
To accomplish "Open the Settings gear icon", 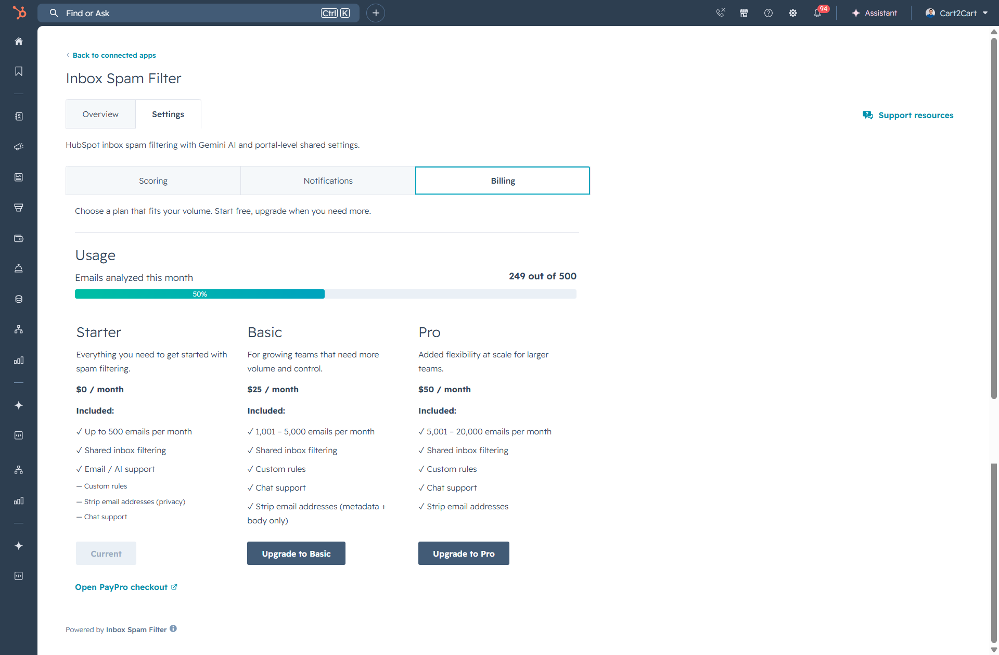I will [793, 13].
